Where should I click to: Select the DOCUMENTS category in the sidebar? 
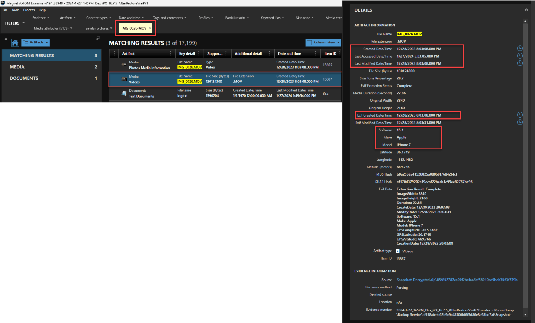24,78
